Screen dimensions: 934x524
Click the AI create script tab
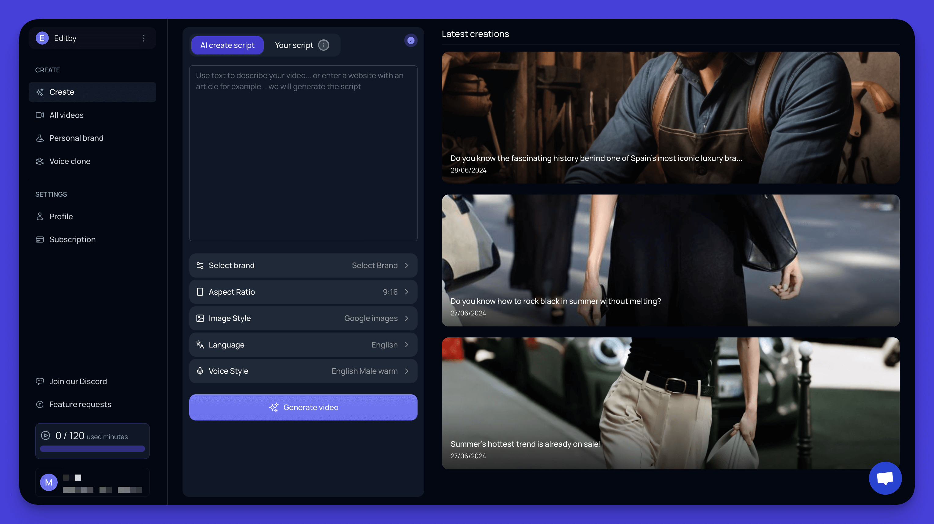[228, 45]
